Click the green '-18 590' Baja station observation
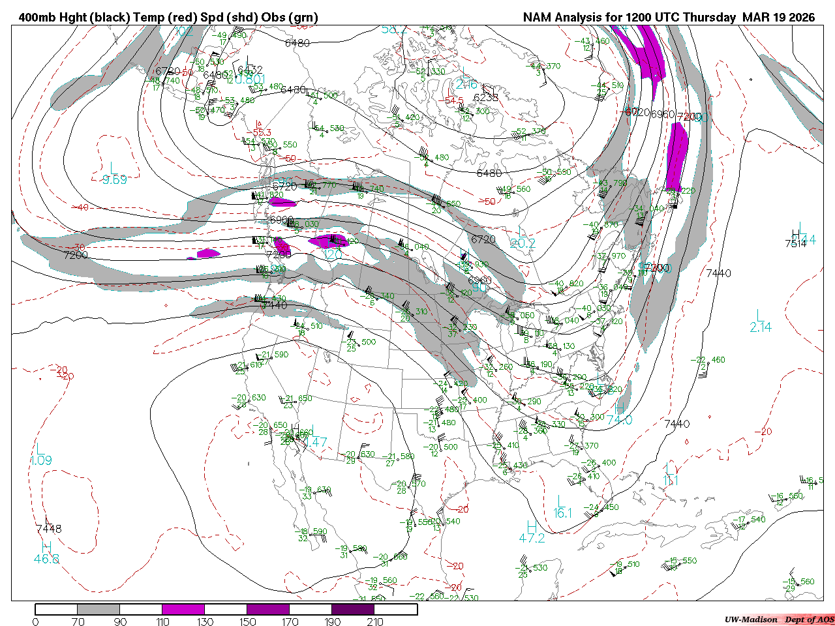This screenshot has width=835, height=626. (310, 531)
